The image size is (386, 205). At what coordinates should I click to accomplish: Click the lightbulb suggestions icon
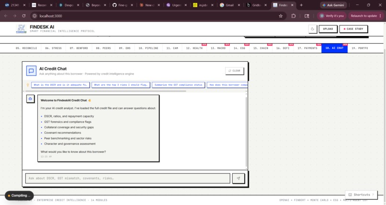(28, 85)
